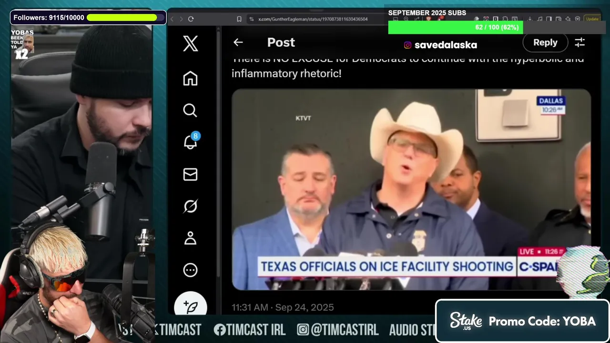Toggle the browser sidebar panel icon
Viewport: 610px width, 343px height.
[549, 19]
